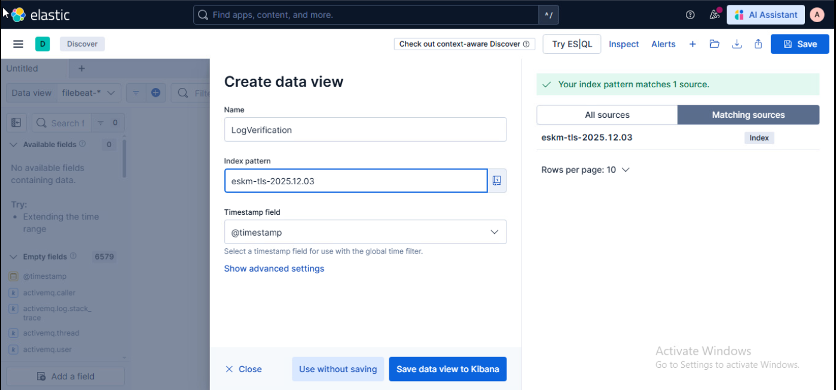
Task: Select the All sources toggle
Action: tap(607, 115)
